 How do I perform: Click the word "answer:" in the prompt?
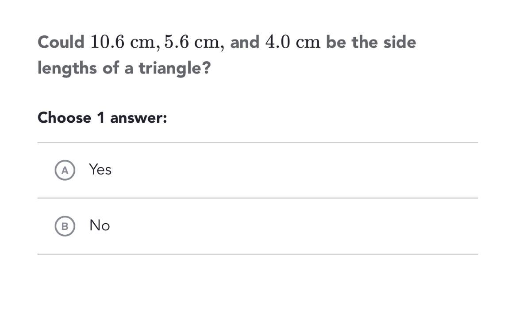click(x=139, y=118)
